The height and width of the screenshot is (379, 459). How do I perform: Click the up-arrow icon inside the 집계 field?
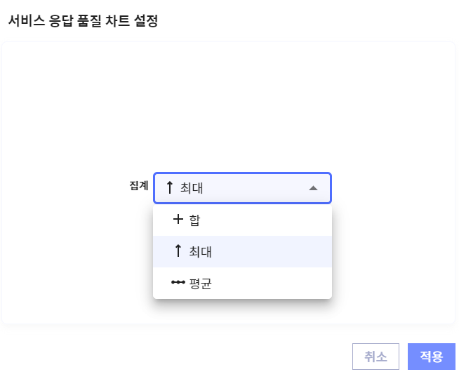[x=169, y=188]
